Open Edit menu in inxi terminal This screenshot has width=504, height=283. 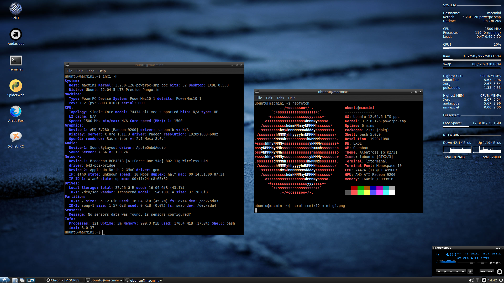tap(80, 71)
